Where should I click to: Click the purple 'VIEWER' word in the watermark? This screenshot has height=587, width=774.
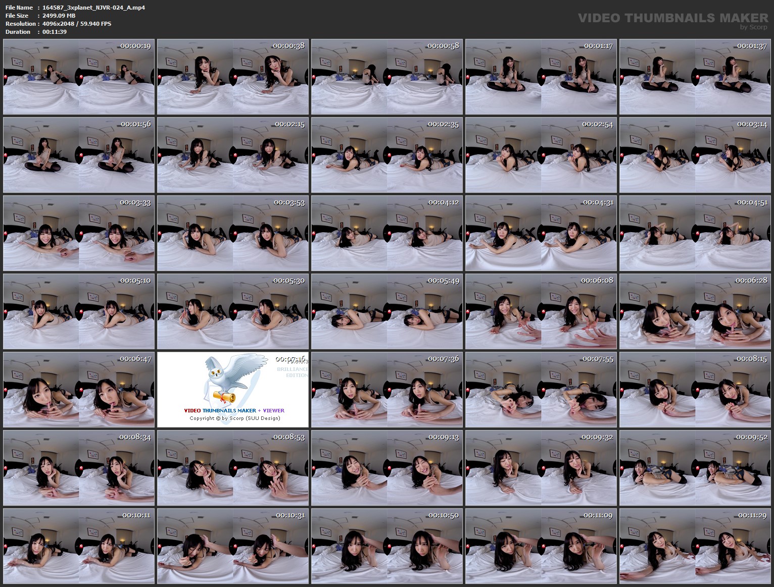coord(273,410)
